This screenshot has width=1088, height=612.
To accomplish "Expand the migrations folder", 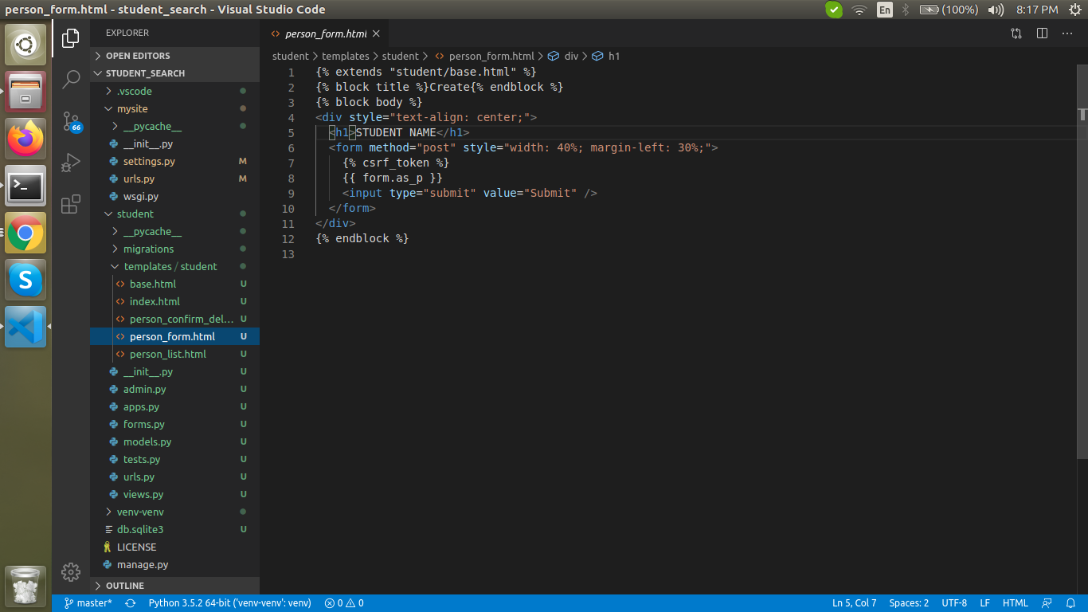I will click(175, 249).
